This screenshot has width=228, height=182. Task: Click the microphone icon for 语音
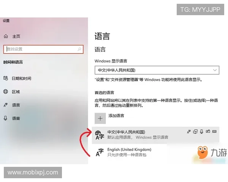pyautogui.click(x=6, y=118)
